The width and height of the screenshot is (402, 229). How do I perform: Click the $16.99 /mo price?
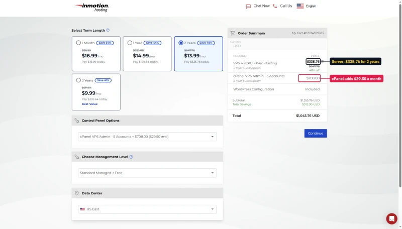[92, 56]
